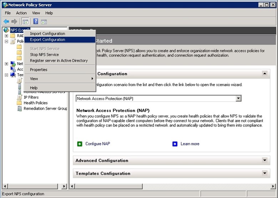Click the Learn more link
The height and width of the screenshot is (198, 278).
coord(190,144)
